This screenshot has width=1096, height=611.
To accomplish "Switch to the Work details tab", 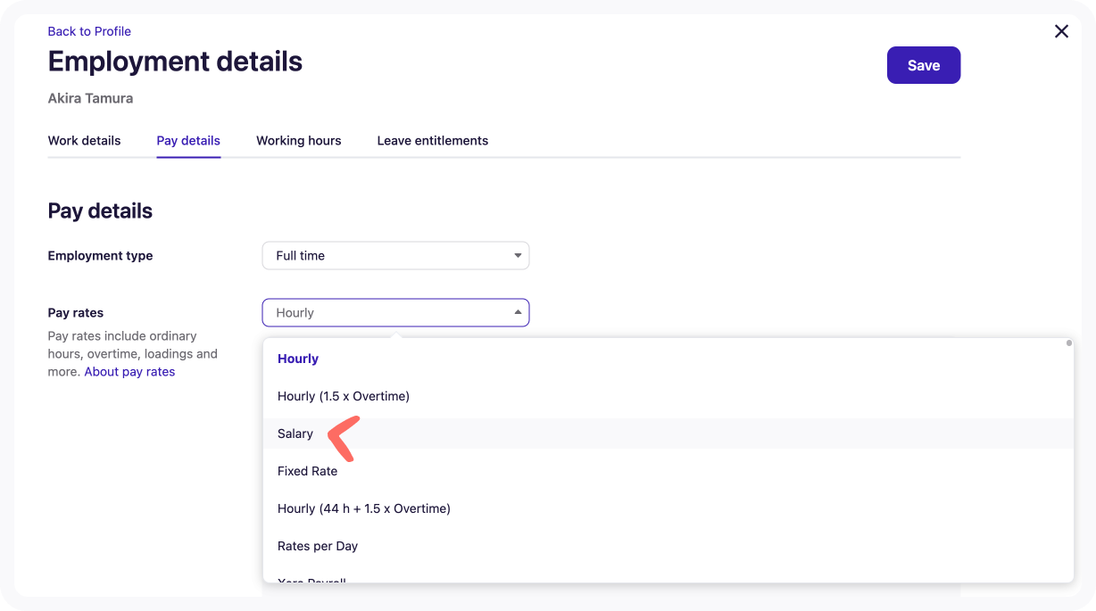I will [84, 141].
